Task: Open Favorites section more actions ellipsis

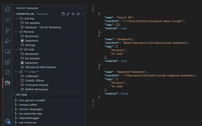Action: tap(83, 14)
